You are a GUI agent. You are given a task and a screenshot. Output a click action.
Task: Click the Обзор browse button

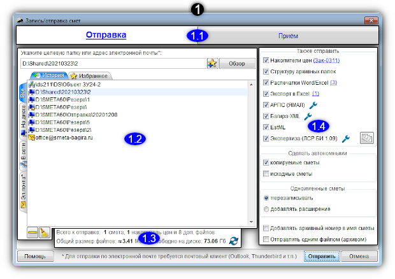coord(237,64)
